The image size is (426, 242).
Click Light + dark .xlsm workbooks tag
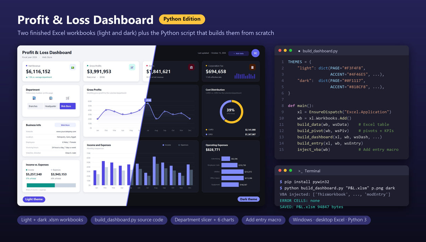click(x=52, y=220)
